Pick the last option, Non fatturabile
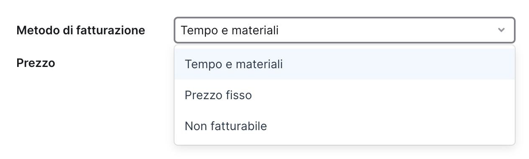This screenshot has width=529, height=159. (344, 126)
